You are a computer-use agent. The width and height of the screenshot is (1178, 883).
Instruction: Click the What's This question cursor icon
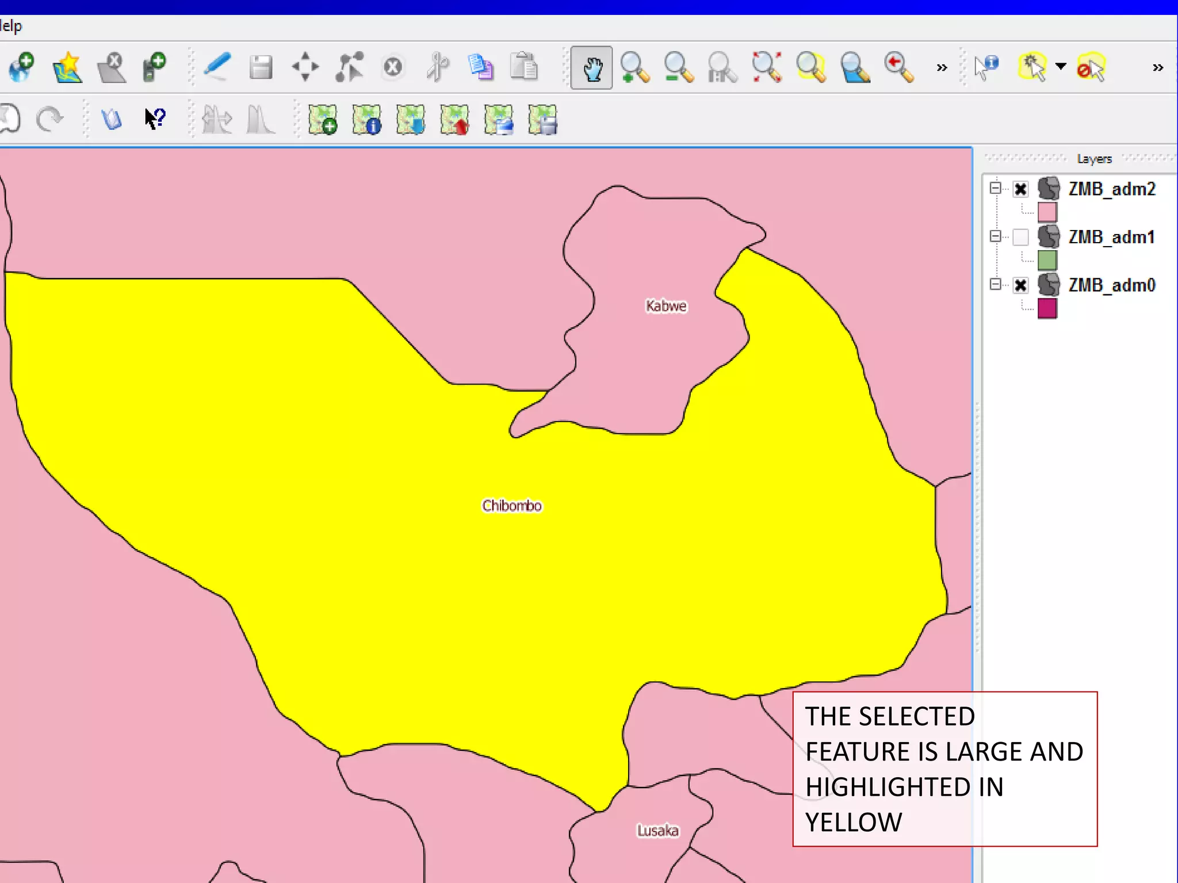(155, 120)
